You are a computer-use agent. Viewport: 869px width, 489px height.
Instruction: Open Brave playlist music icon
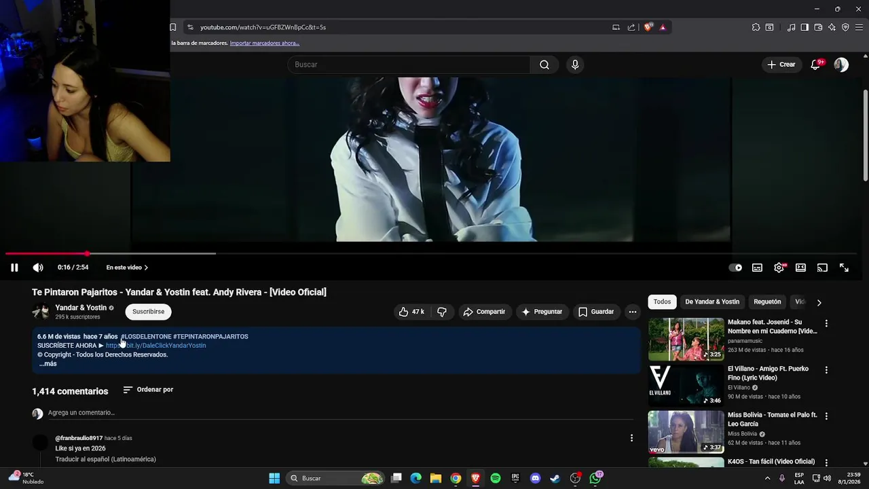click(x=791, y=27)
